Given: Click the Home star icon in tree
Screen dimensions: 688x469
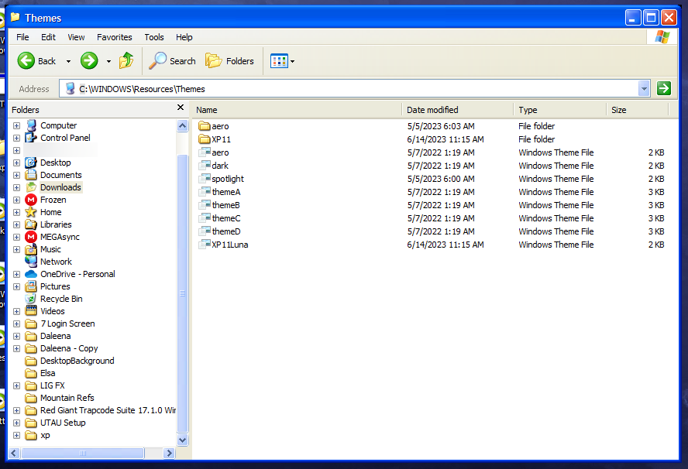Looking at the screenshot, I should [31, 212].
